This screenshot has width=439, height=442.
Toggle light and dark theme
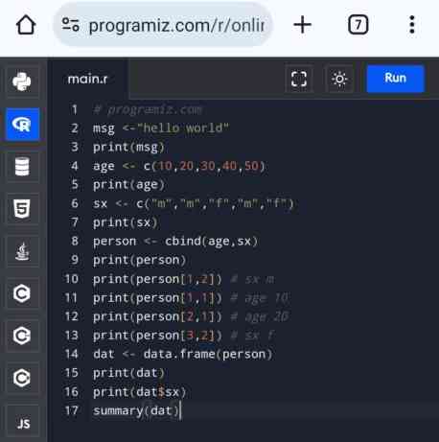tap(339, 79)
